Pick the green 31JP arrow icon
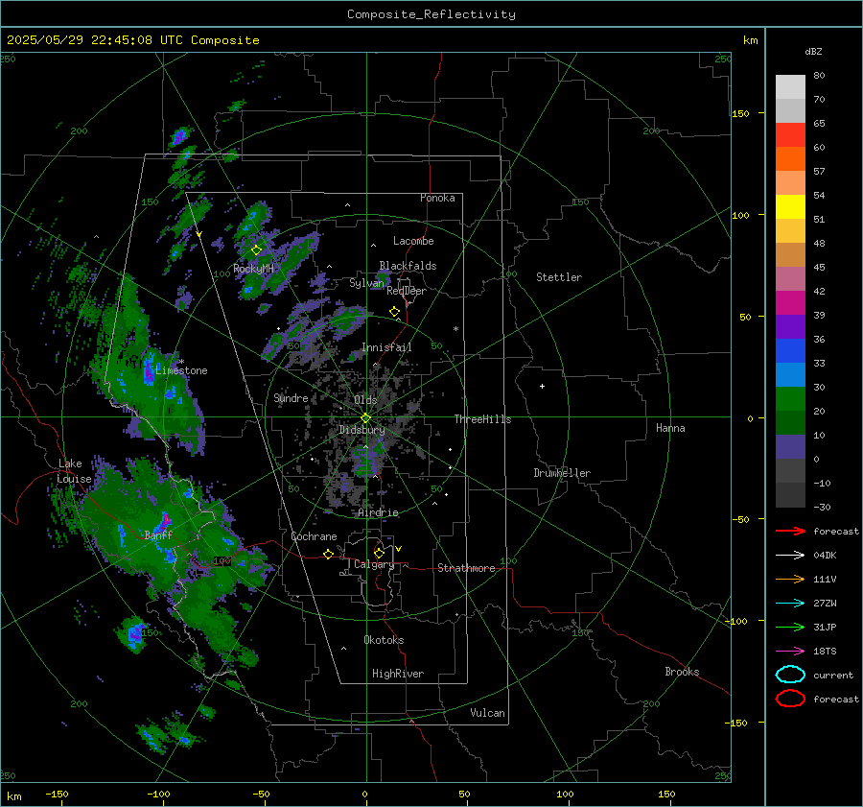 point(790,627)
